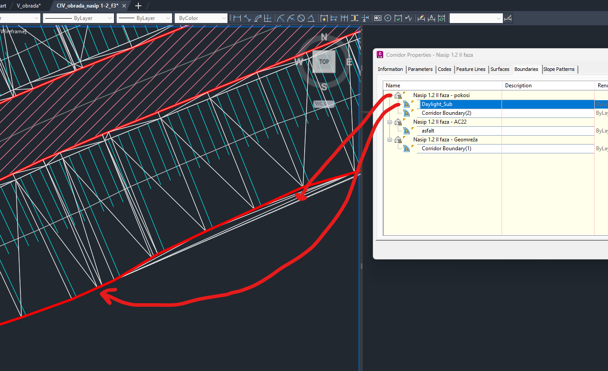Screen dimensions: 608x371
Task: Open the ByColor plot style dropdown
Action: tap(200, 18)
